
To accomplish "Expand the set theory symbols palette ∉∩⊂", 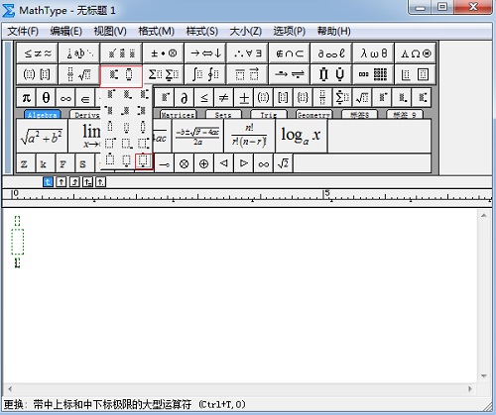I will (x=290, y=53).
